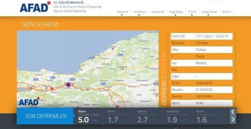
Task: Click the Son Depremler blue button
Action: [45, 116]
